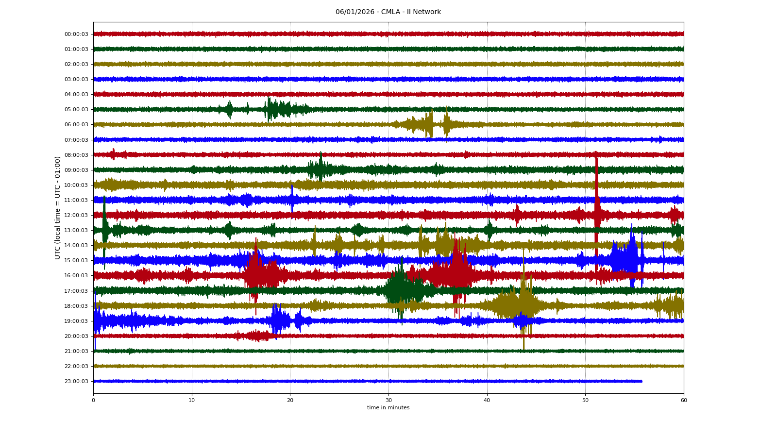
Task: Click the UTC local time y-axis label
Action: 58,207
